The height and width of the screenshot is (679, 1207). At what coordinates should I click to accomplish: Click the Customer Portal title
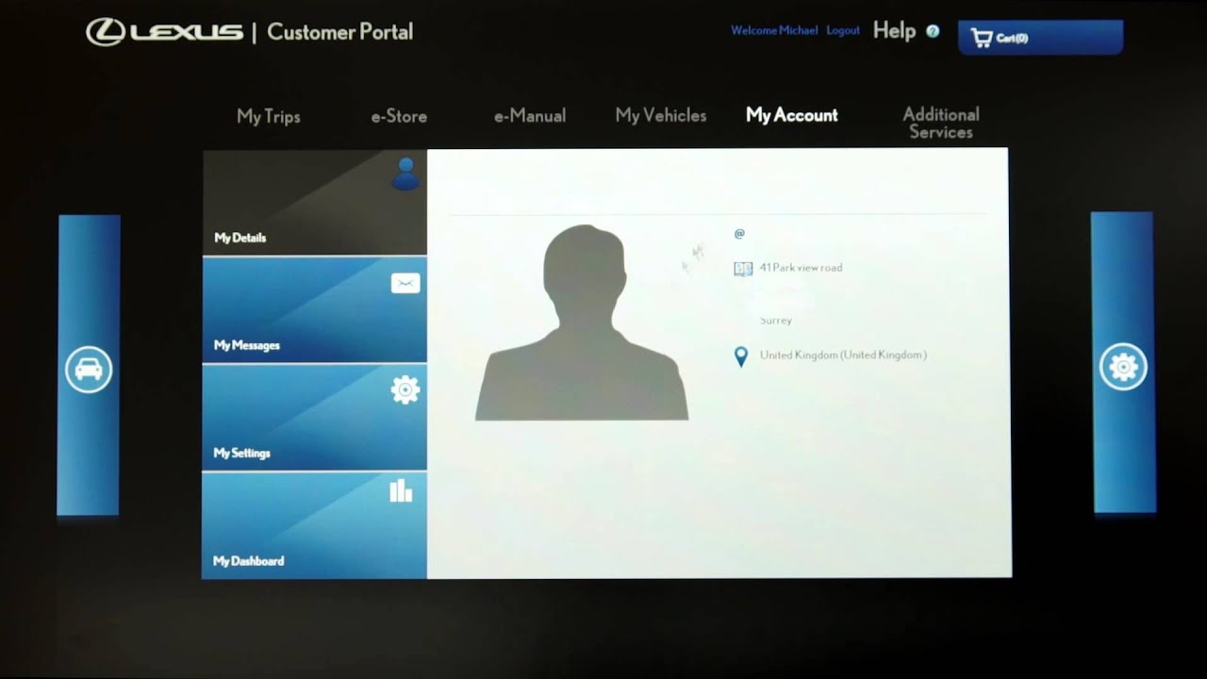tap(340, 32)
